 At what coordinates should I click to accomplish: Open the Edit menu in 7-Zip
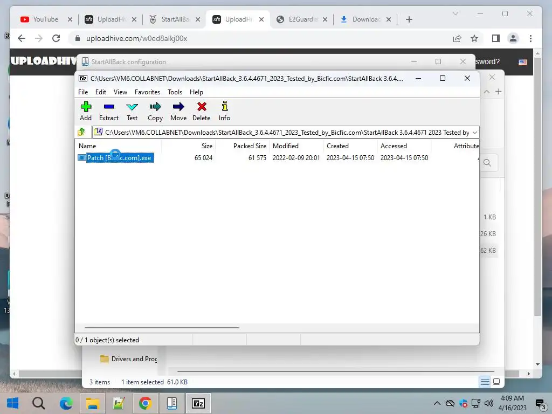(101, 92)
